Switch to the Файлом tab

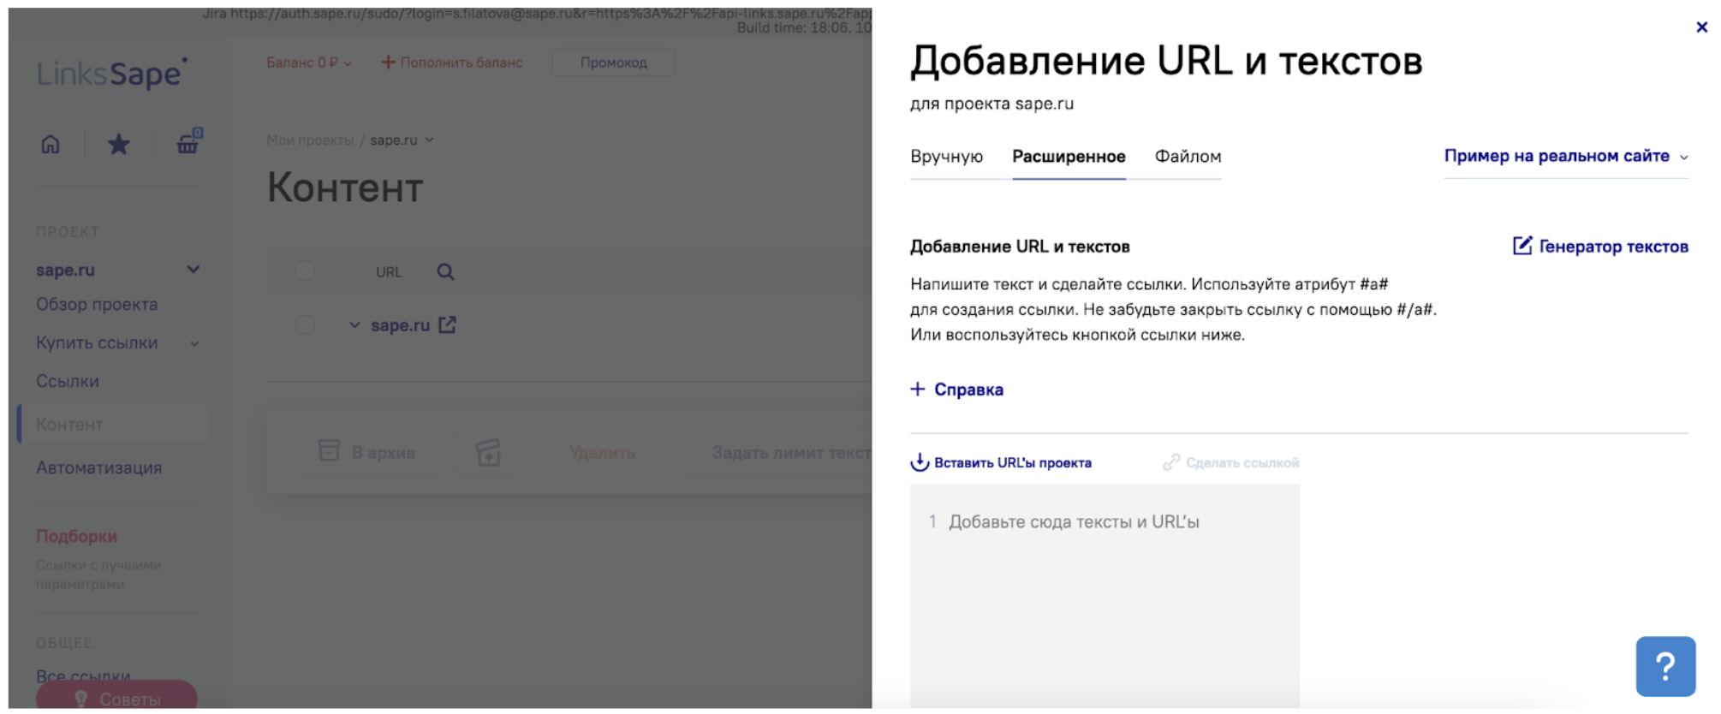1188,157
